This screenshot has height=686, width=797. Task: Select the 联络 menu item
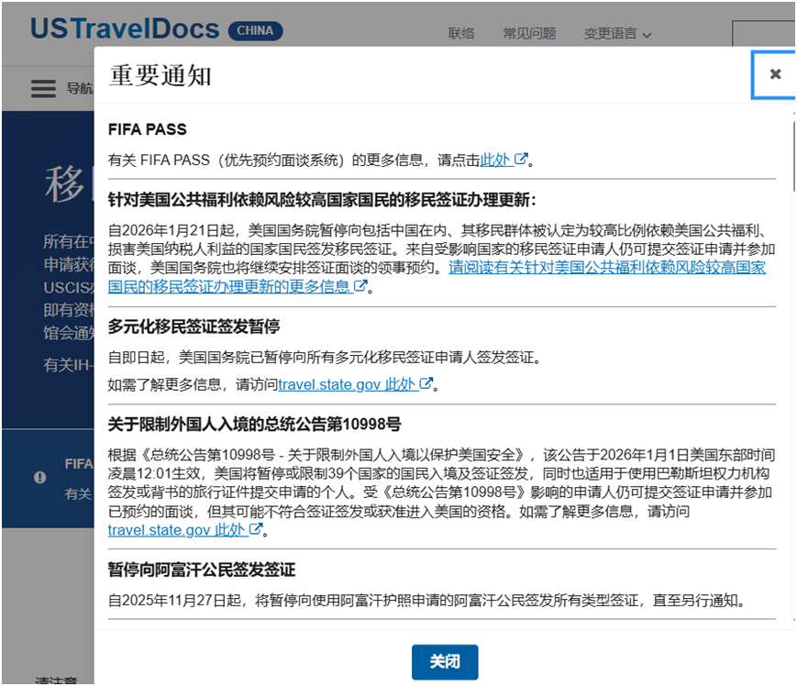tap(462, 33)
